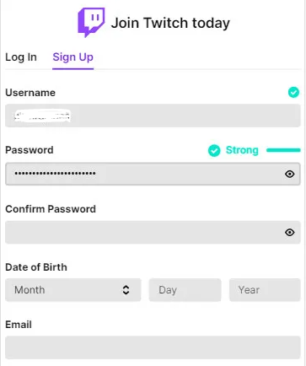Click the Year input field
This screenshot has height=366, width=306.
(265, 290)
